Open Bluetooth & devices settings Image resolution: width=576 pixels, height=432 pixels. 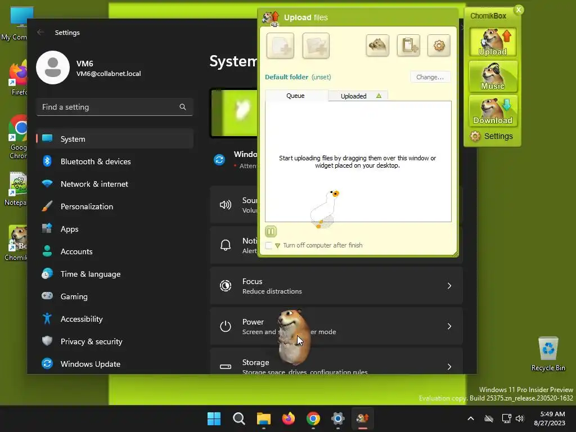tap(115, 161)
